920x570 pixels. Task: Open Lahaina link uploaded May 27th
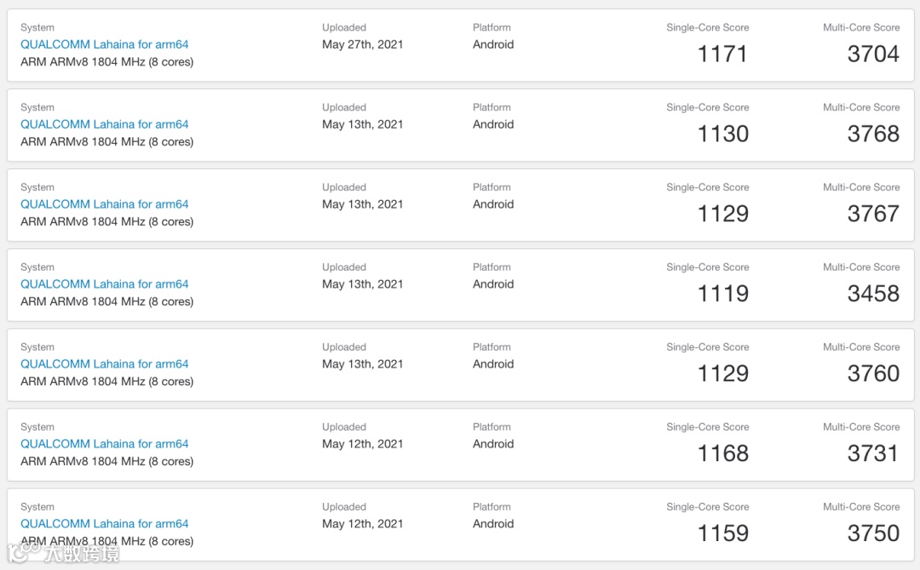[x=105, y=44]
